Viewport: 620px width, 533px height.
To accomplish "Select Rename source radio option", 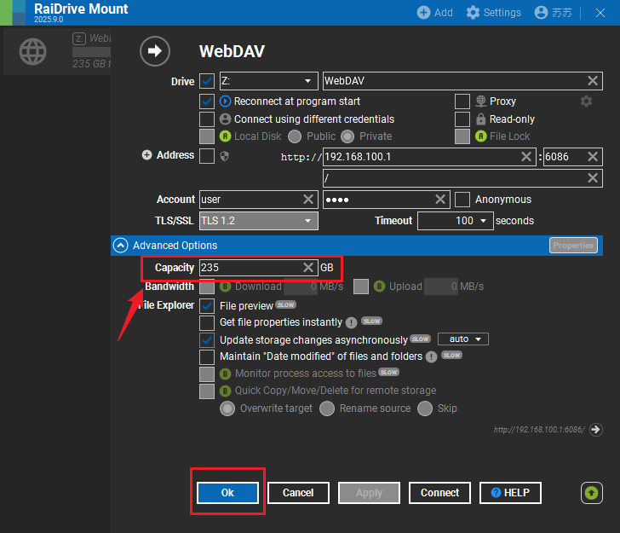I will point(327,408).
